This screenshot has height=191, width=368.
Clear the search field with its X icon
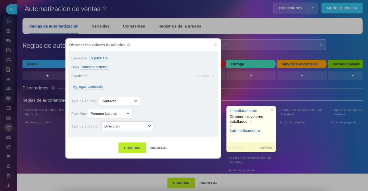pos(321,45)
